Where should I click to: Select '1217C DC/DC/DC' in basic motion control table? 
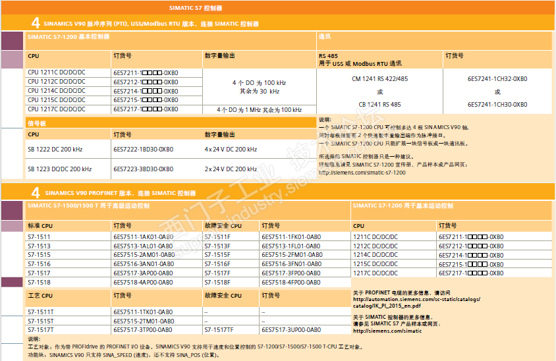[375, 273]
